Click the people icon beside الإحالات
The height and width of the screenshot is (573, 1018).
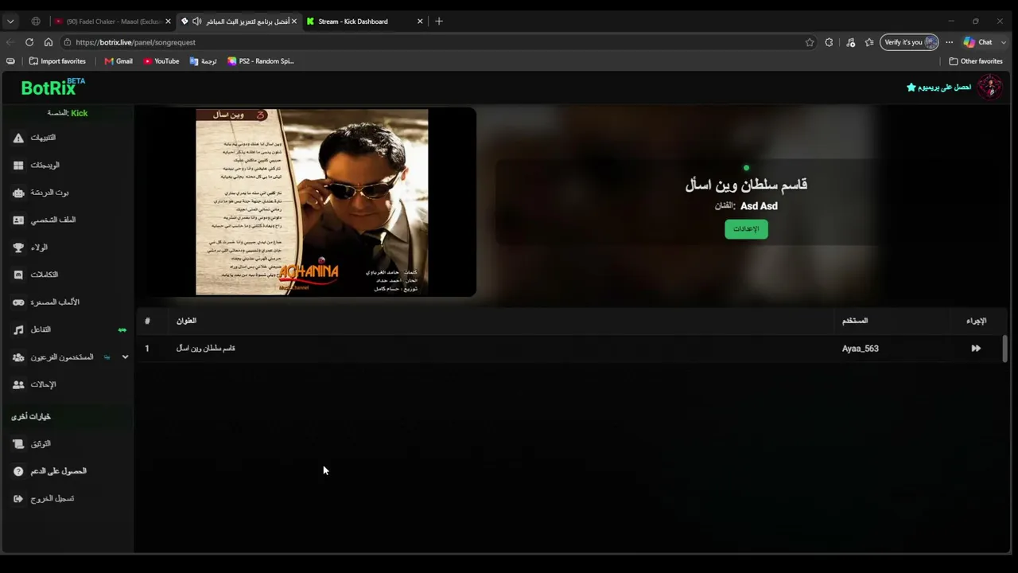point(18,384)
